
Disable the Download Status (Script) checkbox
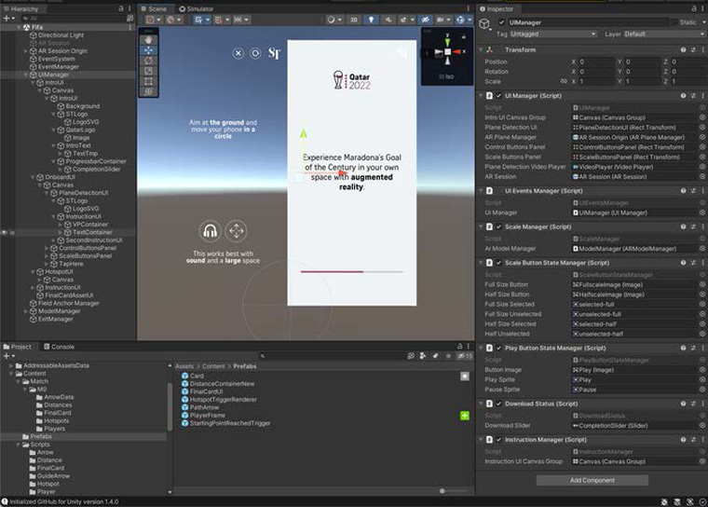click(499, 404)
